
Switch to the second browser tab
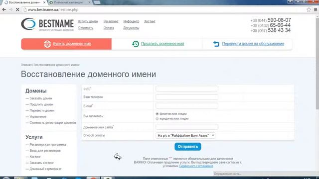click(x=70, y=2)
